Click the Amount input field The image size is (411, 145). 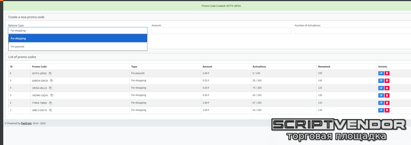click(221, 31)
